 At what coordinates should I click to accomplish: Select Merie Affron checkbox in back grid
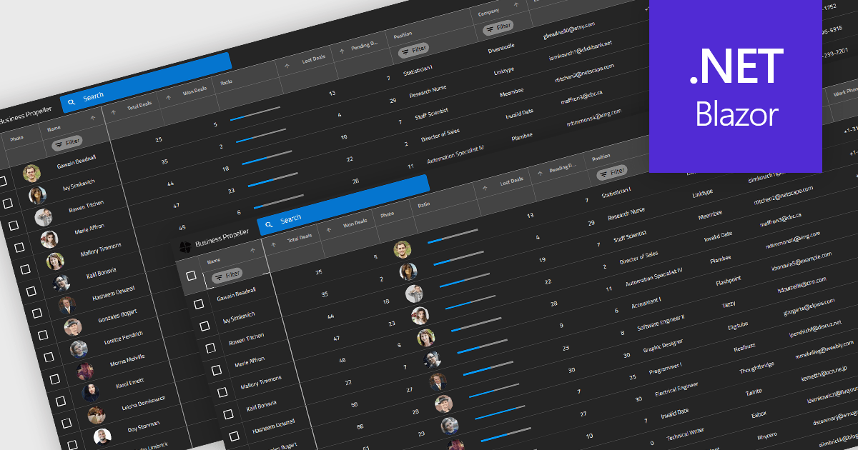(19, 247)
